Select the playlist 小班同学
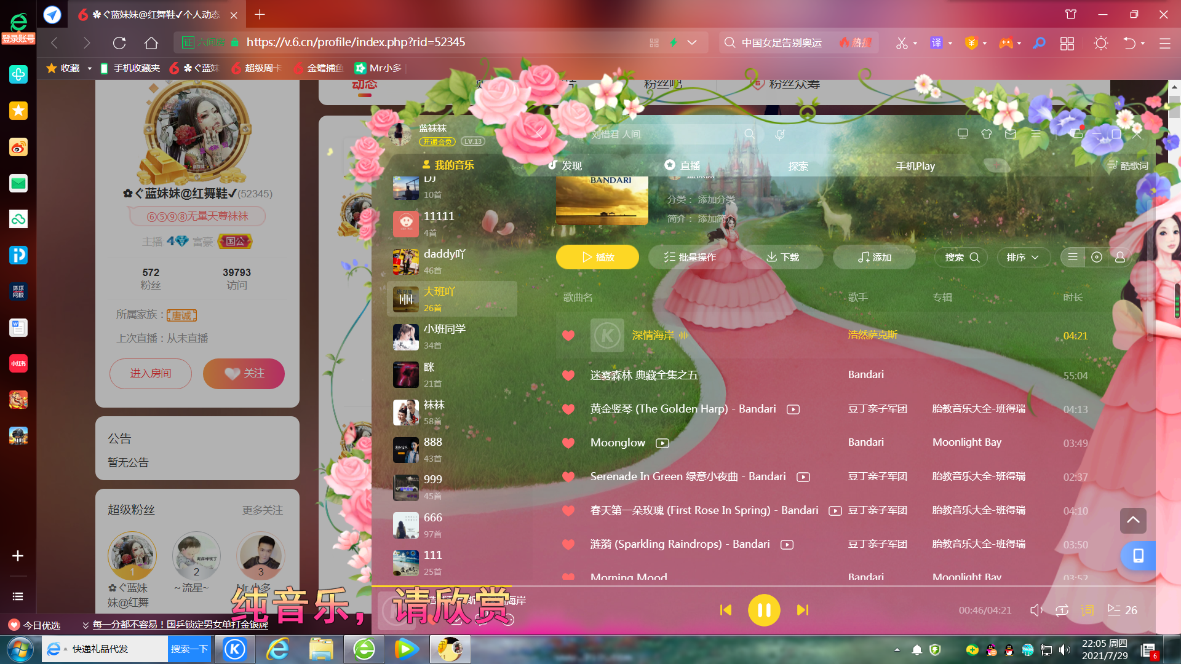Screen dimensions: 1181x664 point(452,336)
